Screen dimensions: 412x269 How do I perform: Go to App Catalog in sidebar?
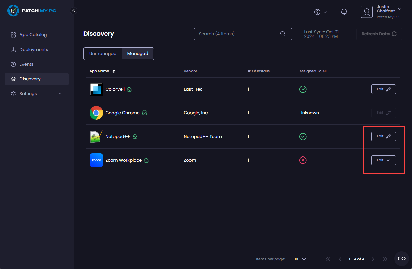tap(33, 35)
